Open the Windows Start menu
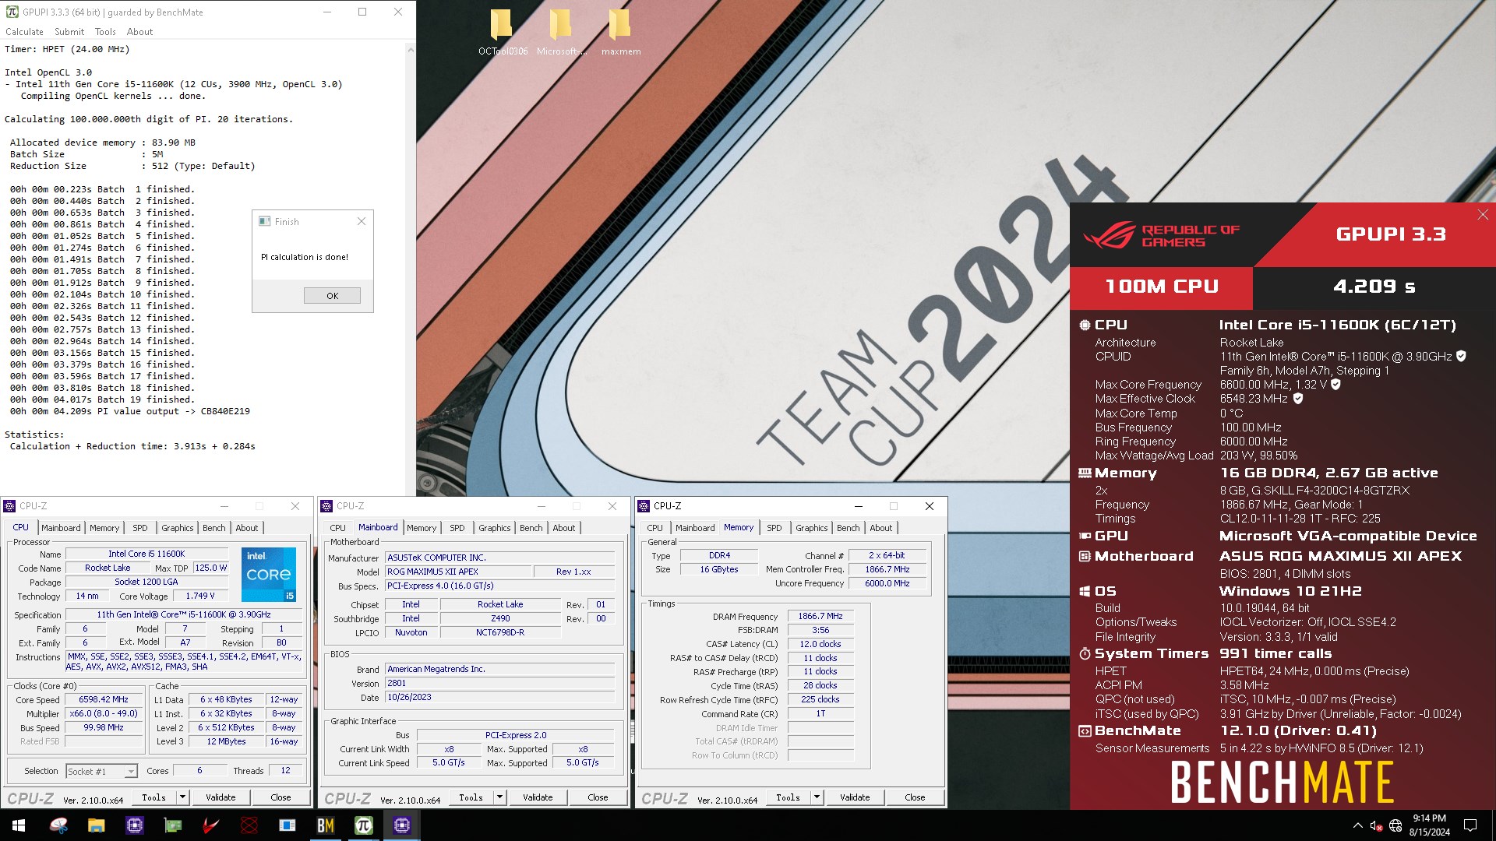 (x=19, y=825)
